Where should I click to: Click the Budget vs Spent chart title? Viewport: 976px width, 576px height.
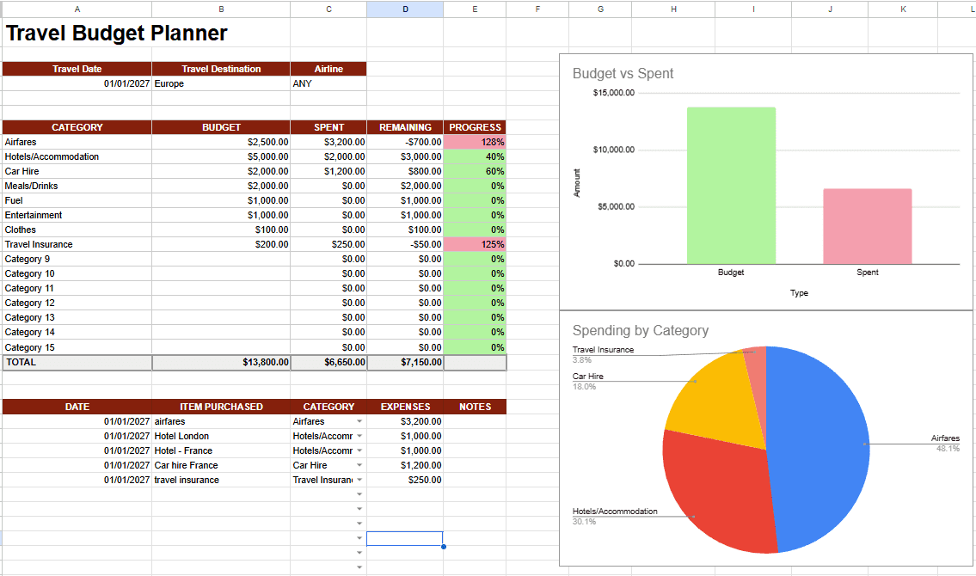[622, 76]
